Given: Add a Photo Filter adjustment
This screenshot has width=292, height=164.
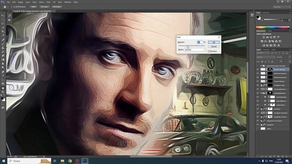Looking at the screenshot, I should 273,41.
